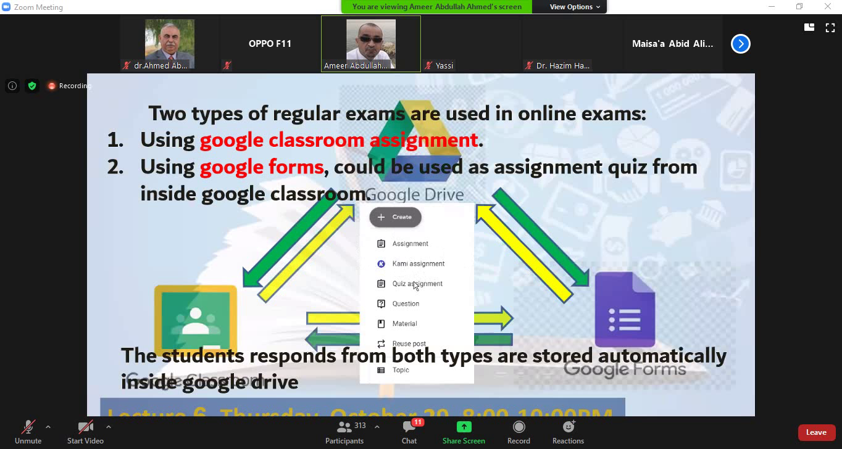Open the Participants panel

[344, 432]
